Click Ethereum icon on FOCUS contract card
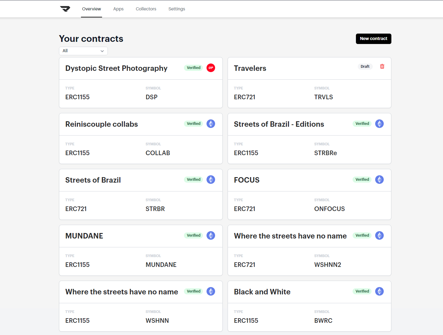 pos(379,180)
